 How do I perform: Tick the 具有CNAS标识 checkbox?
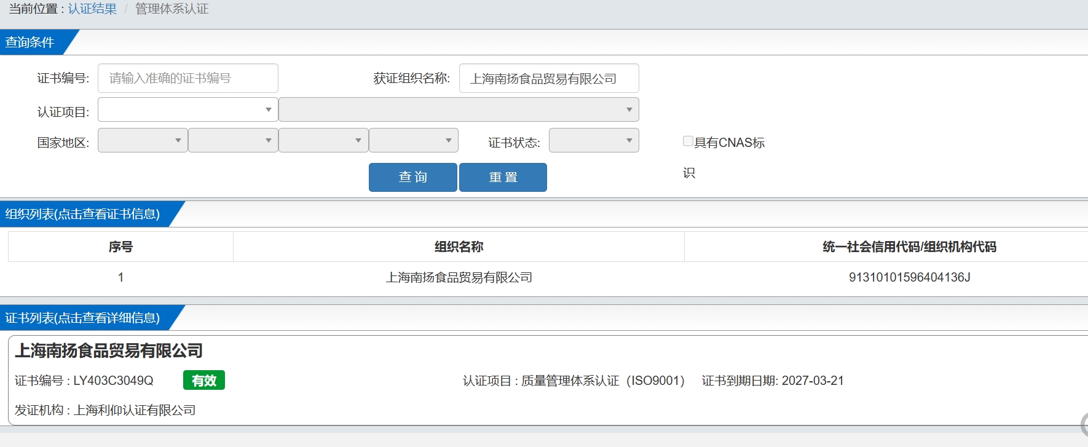point(688,141)
